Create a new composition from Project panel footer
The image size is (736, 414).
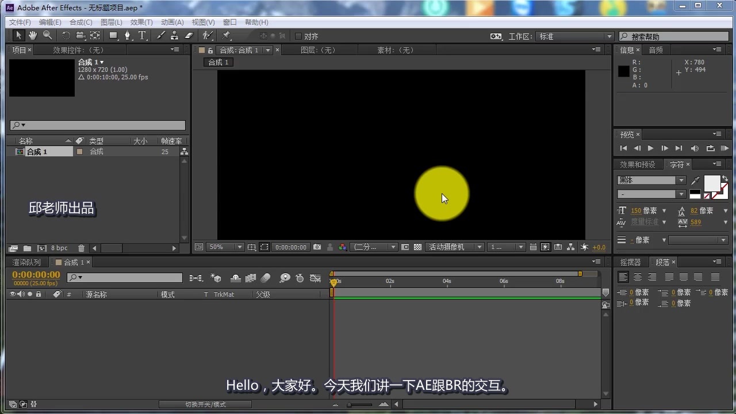coord(41,248)
